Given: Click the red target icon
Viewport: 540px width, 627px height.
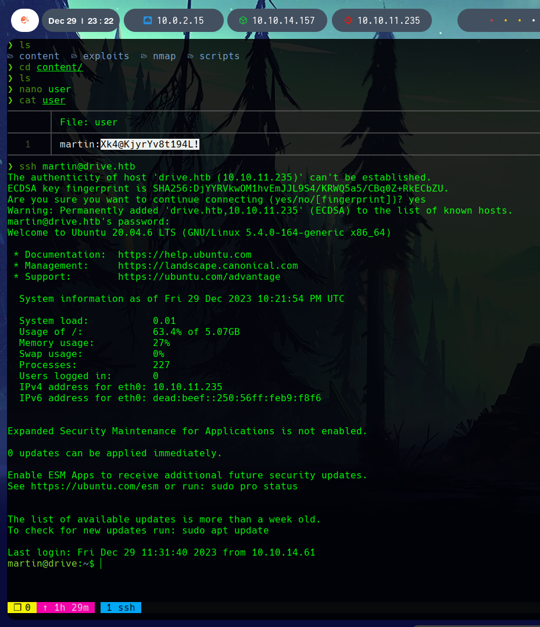Looking at the screenshot, I should point(348,20).
